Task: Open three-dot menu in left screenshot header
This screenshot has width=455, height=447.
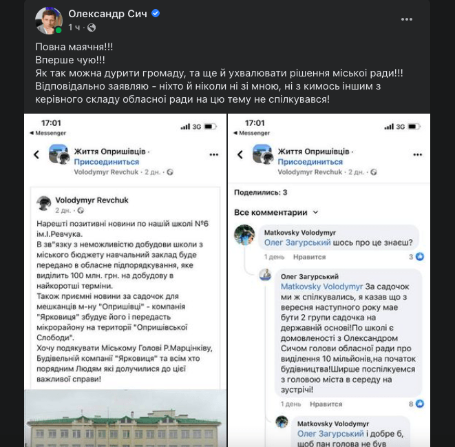Action: pyautogui.click(x=214, y=155)
